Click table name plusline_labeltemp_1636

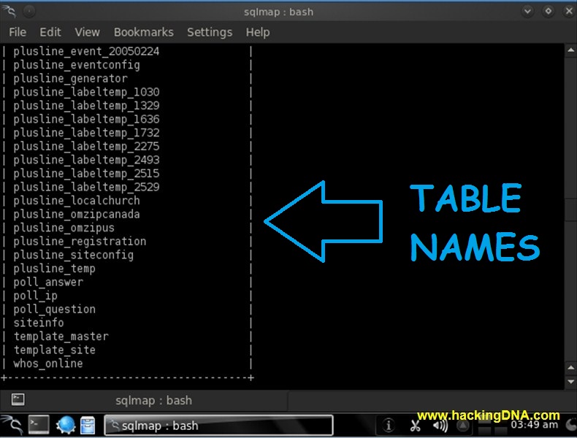[x=86, y=120]
